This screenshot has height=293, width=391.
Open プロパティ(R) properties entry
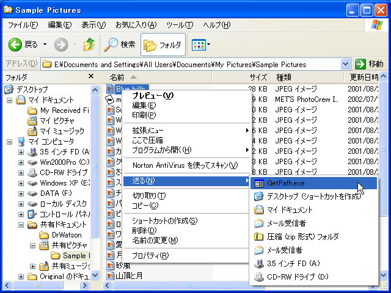pos(187,255)
